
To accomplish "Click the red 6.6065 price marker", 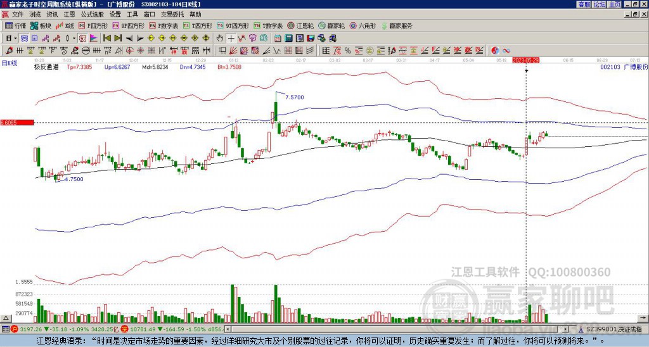I will [16, 123].
